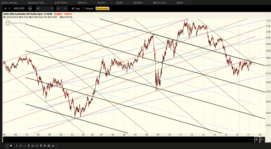Open the Studies menu

tap(102, 3)
